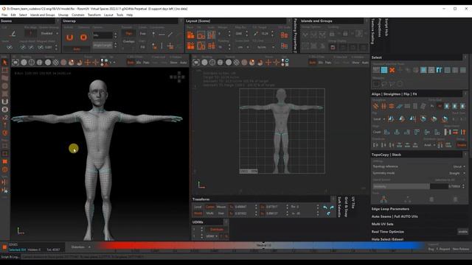
Task: Expand the Multi UV Sets section
Action: 382,224
